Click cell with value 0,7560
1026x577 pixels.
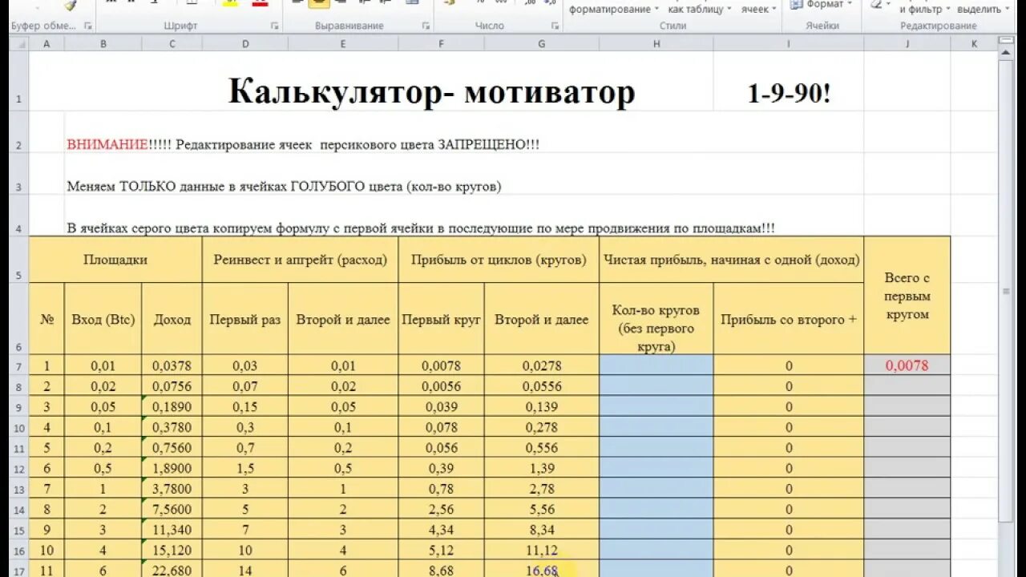point(172,448)
